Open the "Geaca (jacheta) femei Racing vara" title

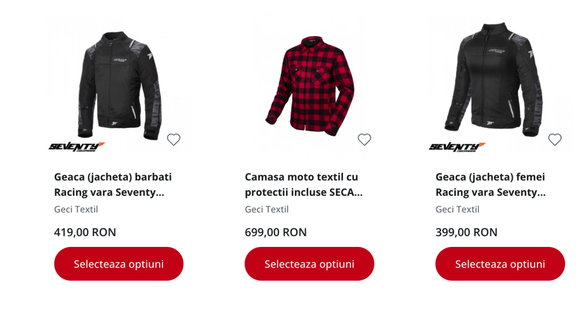[490, 184]
